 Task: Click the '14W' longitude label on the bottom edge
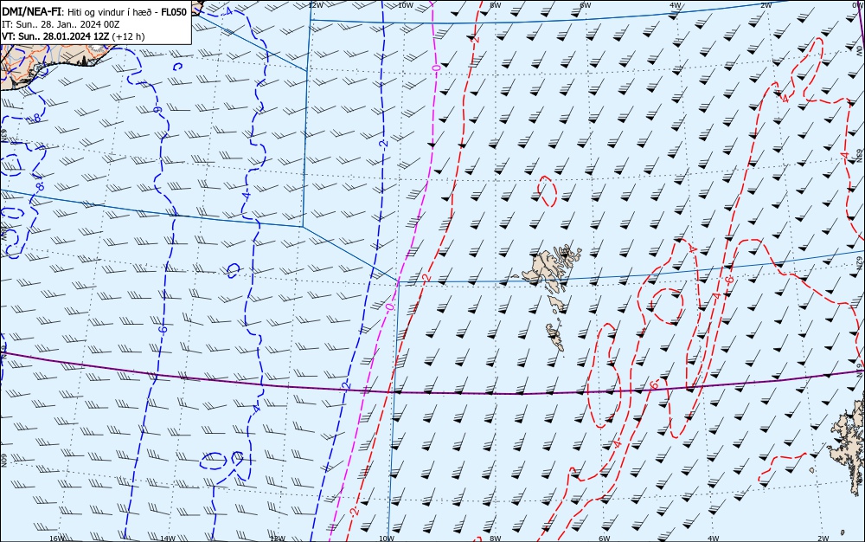pyautogui.click(x=167, y=539)
